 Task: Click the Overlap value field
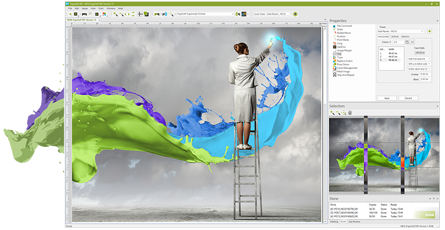click(424, 74)
